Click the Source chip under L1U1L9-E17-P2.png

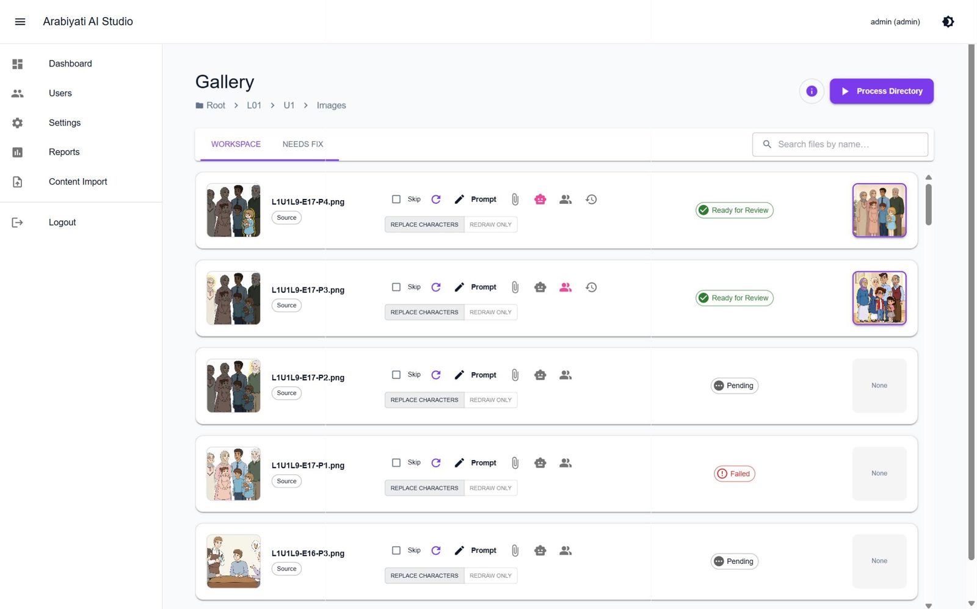[286, 394]
